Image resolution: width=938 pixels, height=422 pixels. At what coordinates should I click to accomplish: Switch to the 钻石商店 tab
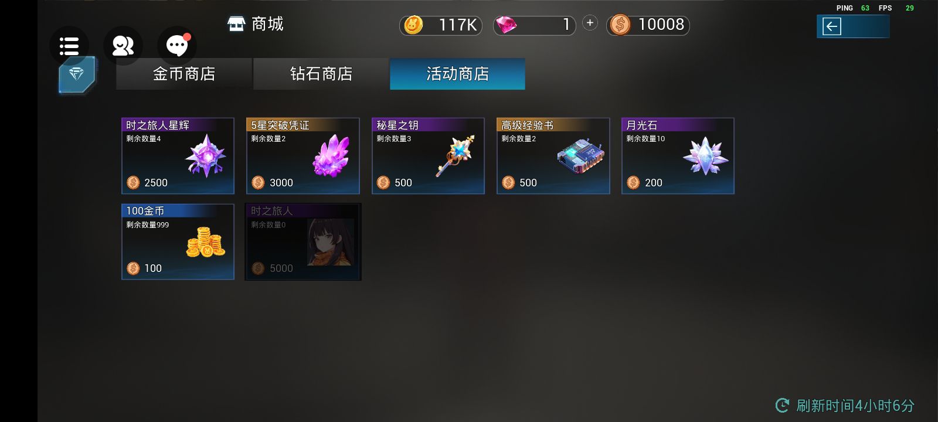click(321, 74)
